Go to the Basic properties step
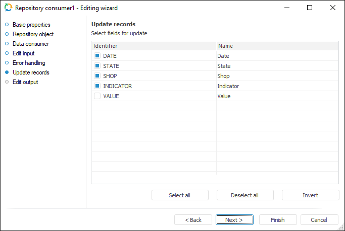 (31, 25)
